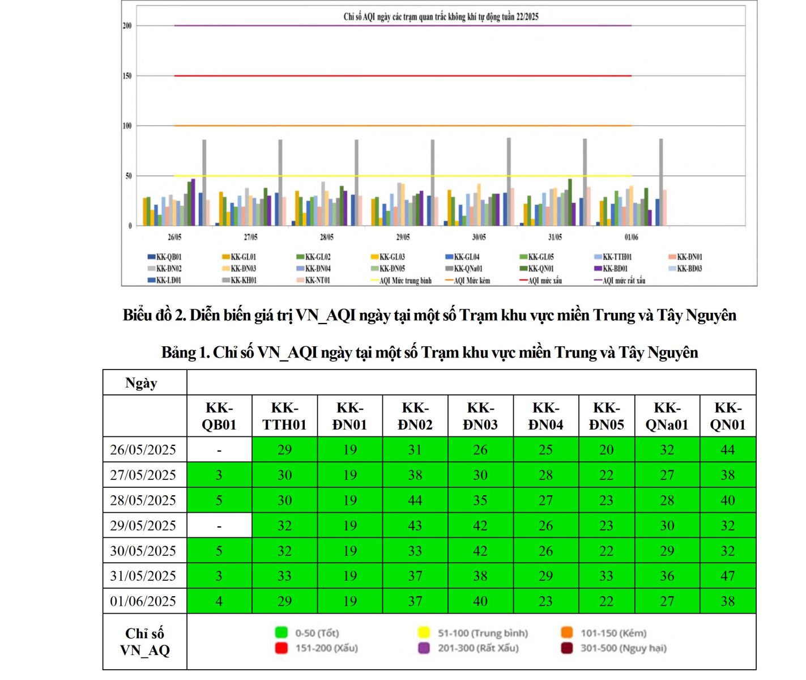Click the red 151-200 (Xấu) legend circle
This screenshot has width=806, height=680.
point(281,648)
